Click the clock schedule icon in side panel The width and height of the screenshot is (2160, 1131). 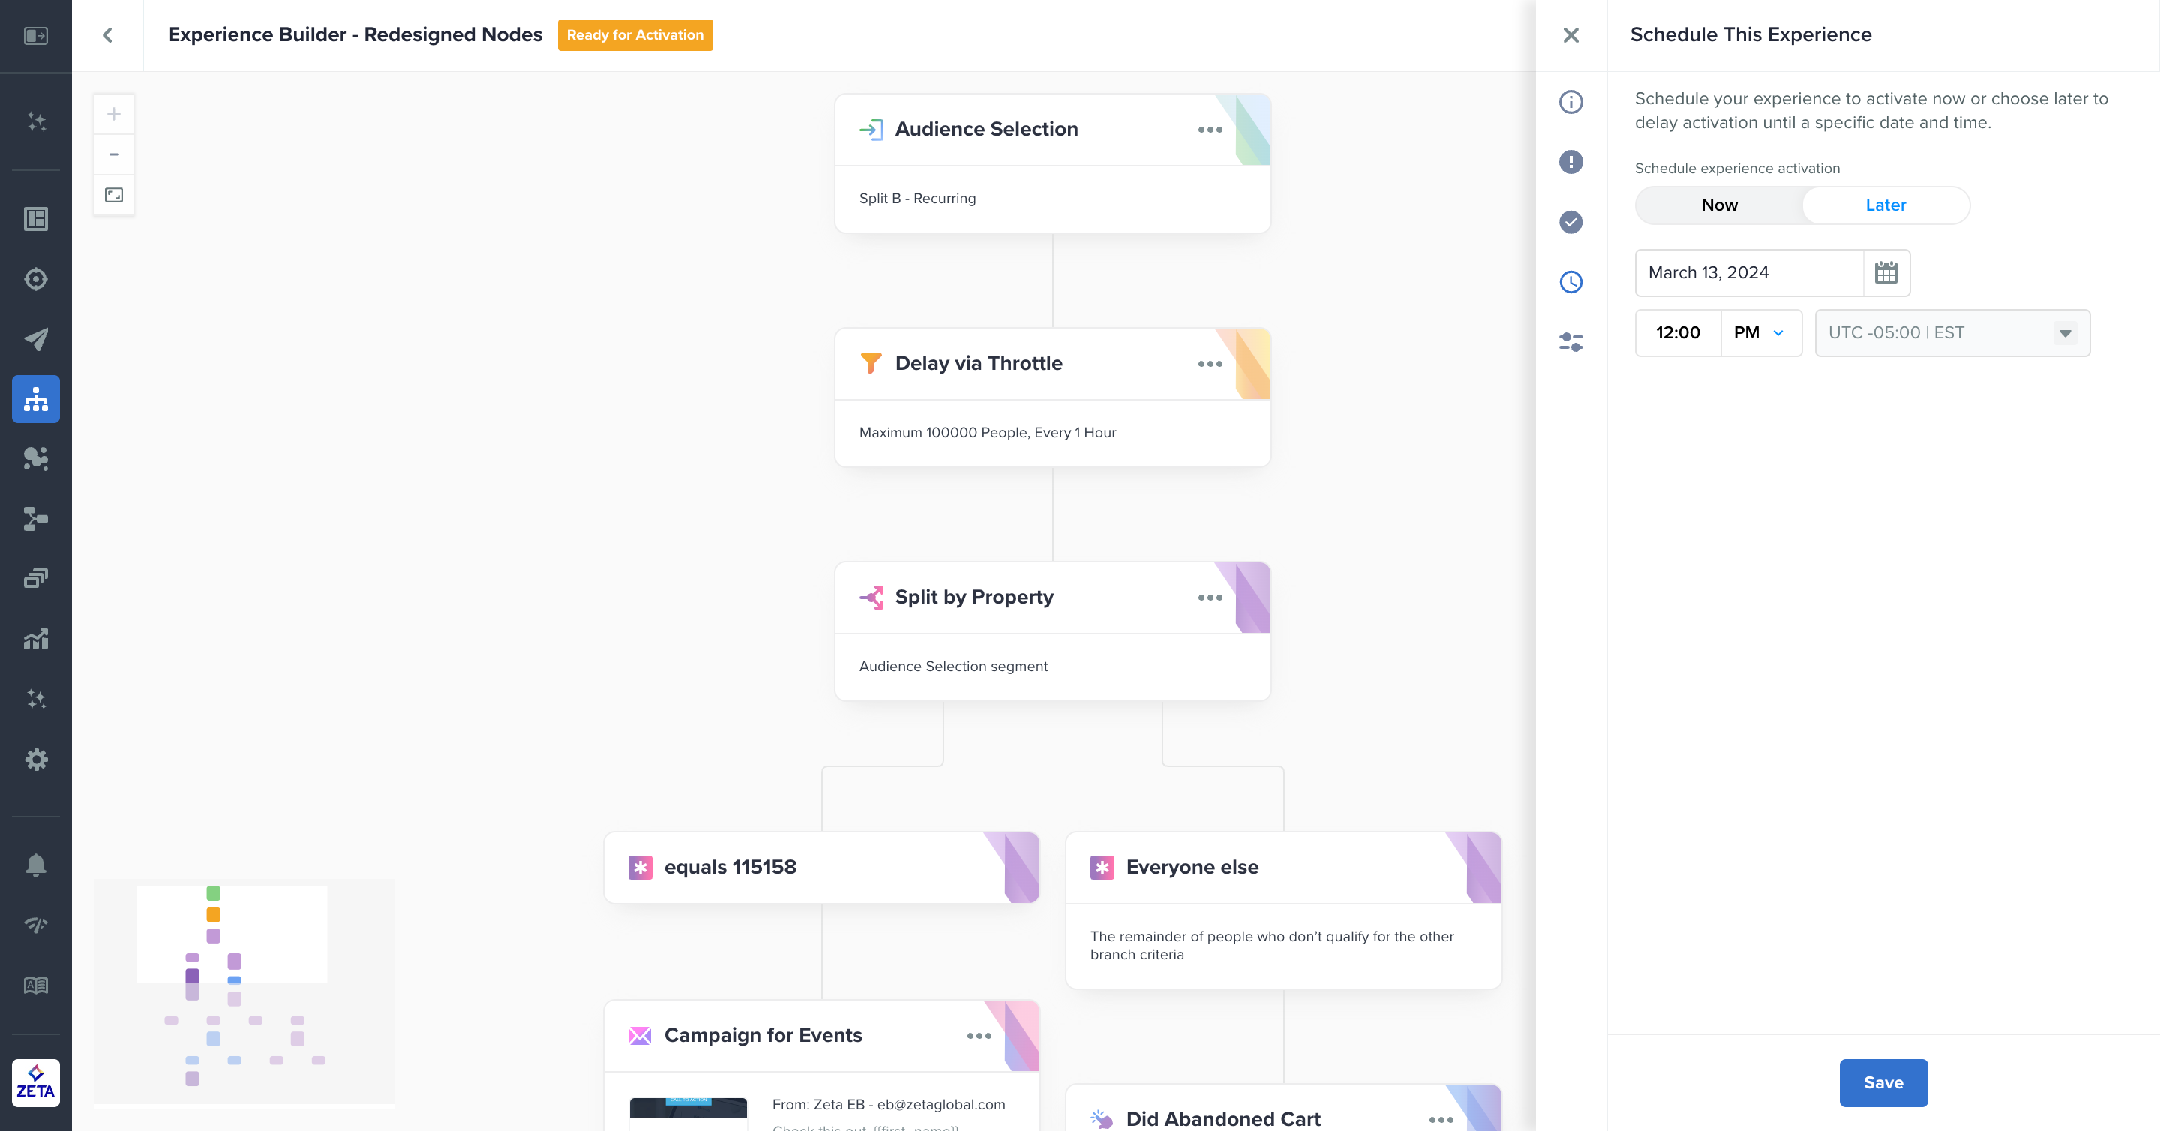(x=1570, y=282)
